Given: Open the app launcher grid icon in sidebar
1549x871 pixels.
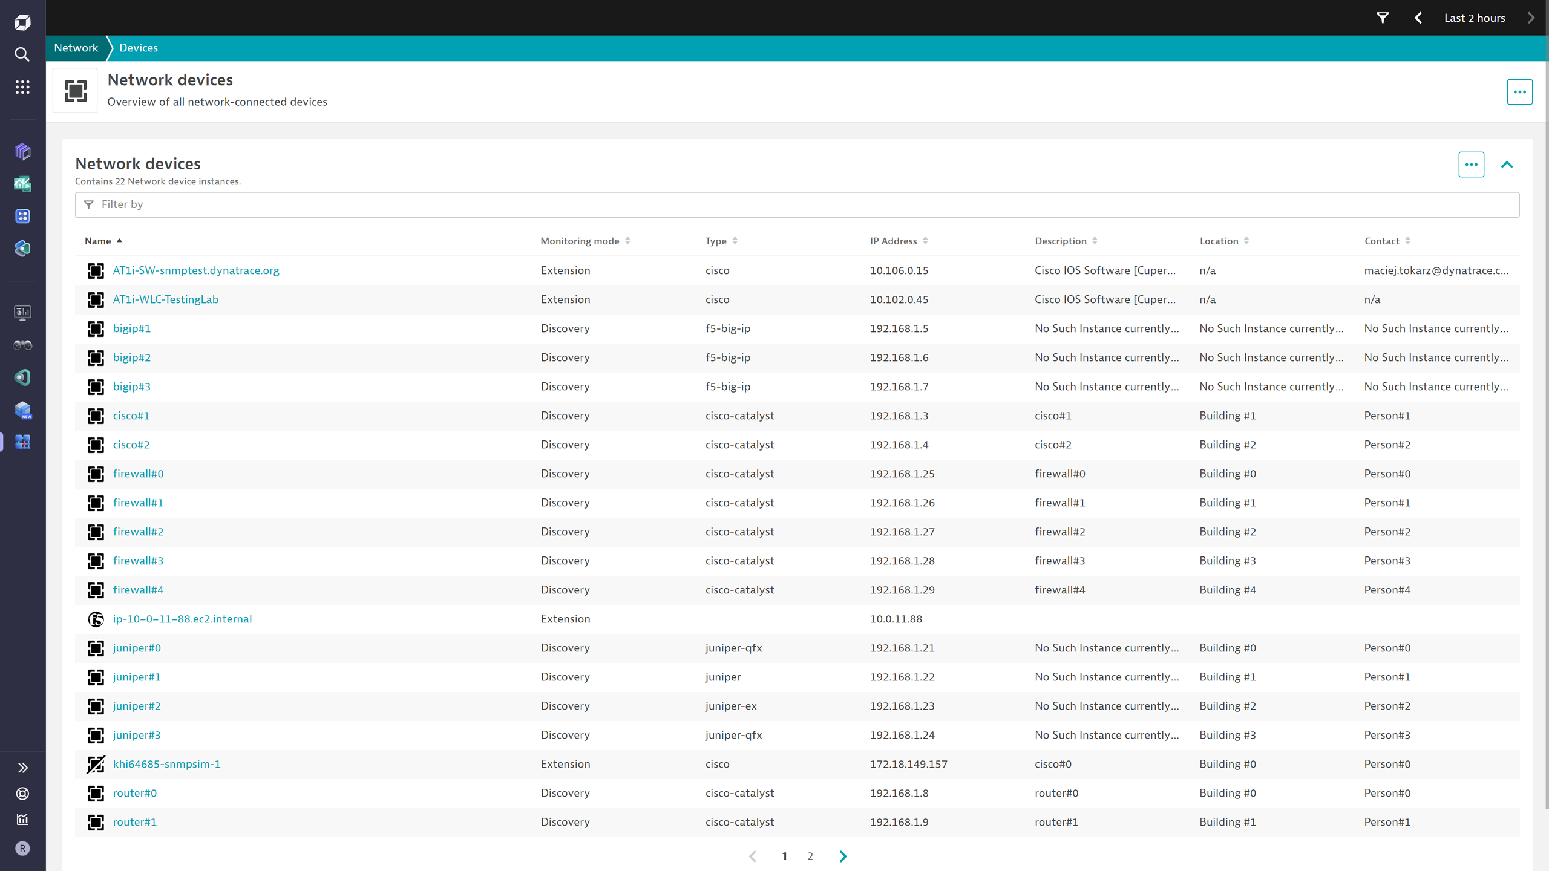Looking at the screenshot, I should coord(22,86).
